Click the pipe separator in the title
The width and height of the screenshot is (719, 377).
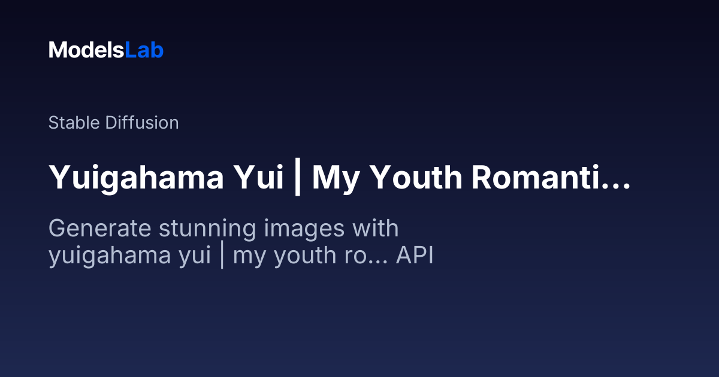point(298,177)
